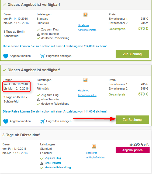Click heart icon on 07.10.2016 Berlin offer
This screenshot has width=152, height=174.
6,121
